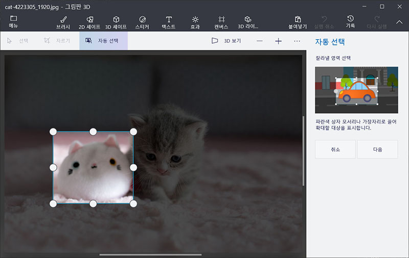Open the 3D 셰이프 tools

coord(116,22)
